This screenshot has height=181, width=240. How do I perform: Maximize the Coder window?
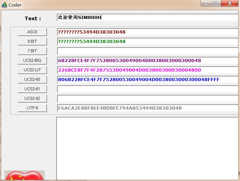tap(216, 3)
